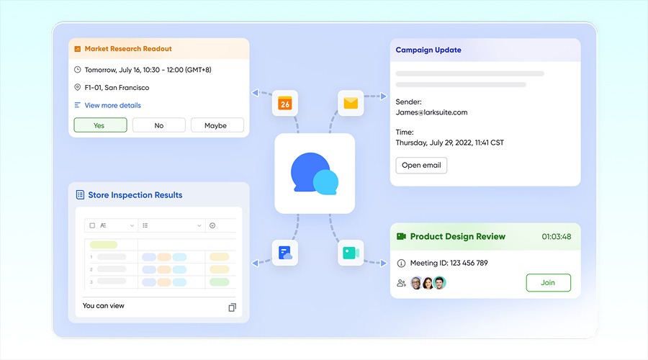Expand the first column header dropdown arrow
Viewport: 648px width, 360px height.
[132, 225]
